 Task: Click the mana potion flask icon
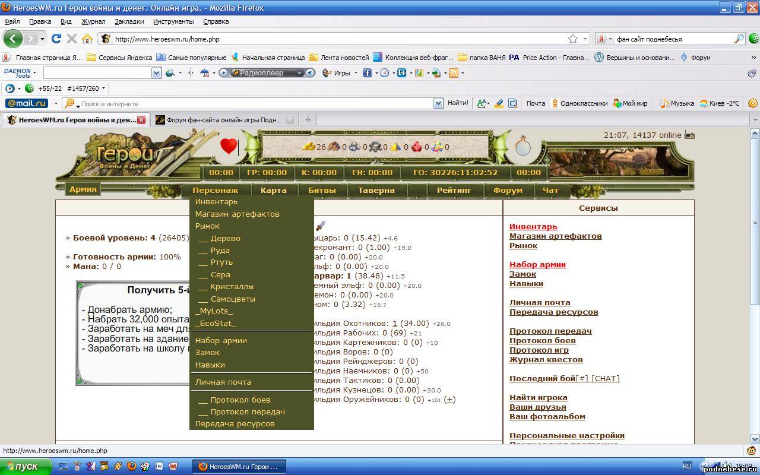(522, 145)
